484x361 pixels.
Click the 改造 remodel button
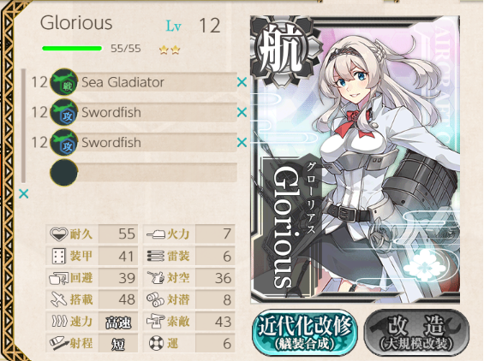[x=416, y=334]
